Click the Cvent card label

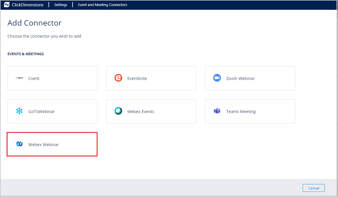[34, 79]
